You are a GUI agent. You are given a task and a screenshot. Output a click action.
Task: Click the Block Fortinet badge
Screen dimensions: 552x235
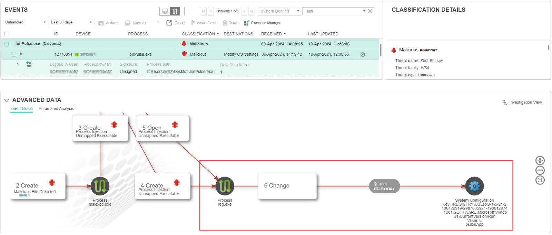pos(384,186)
